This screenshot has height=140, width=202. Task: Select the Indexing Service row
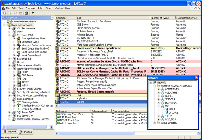point(128,35)
